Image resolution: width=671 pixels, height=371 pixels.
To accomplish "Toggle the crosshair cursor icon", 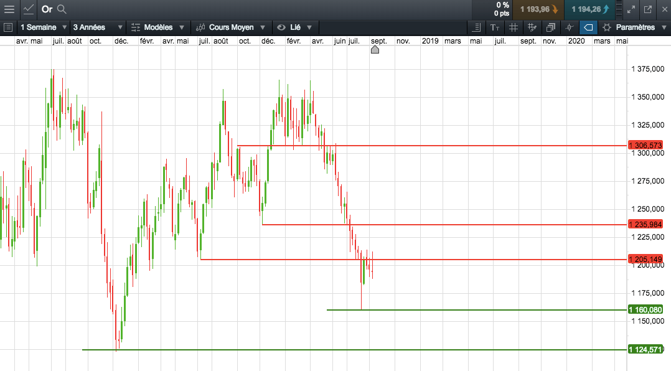I will [x=569, y=27].
